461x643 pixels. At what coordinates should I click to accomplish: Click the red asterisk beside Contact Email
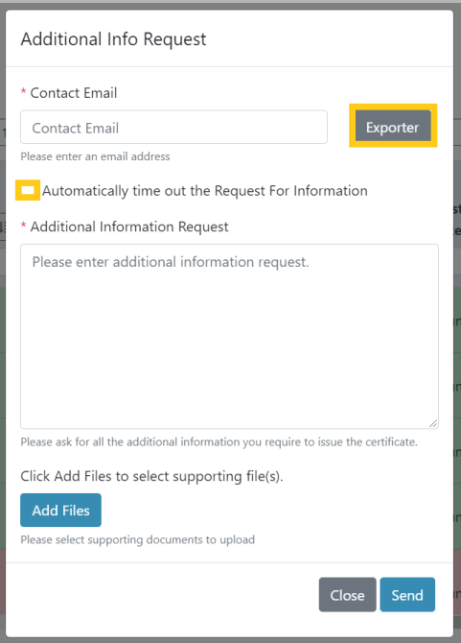coord(23,91)
